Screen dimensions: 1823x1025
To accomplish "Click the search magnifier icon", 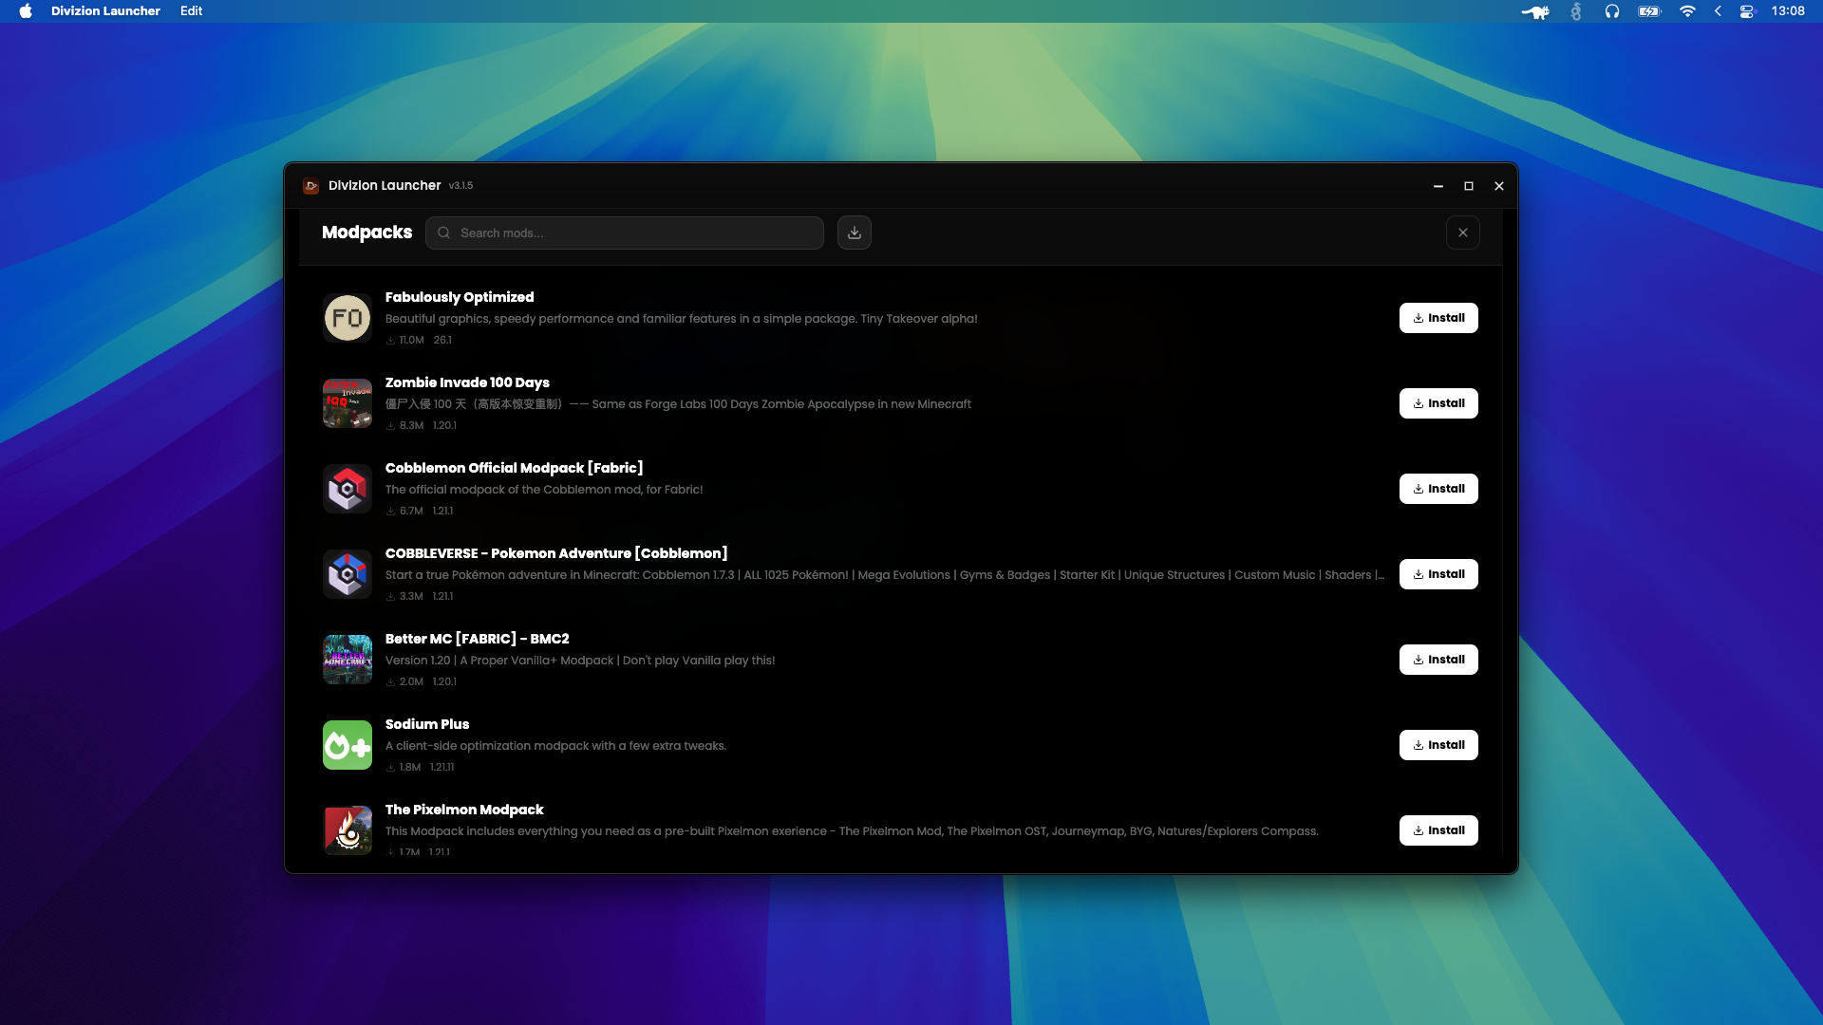I will 443,233.
